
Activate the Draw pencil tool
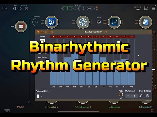(141, 96)
